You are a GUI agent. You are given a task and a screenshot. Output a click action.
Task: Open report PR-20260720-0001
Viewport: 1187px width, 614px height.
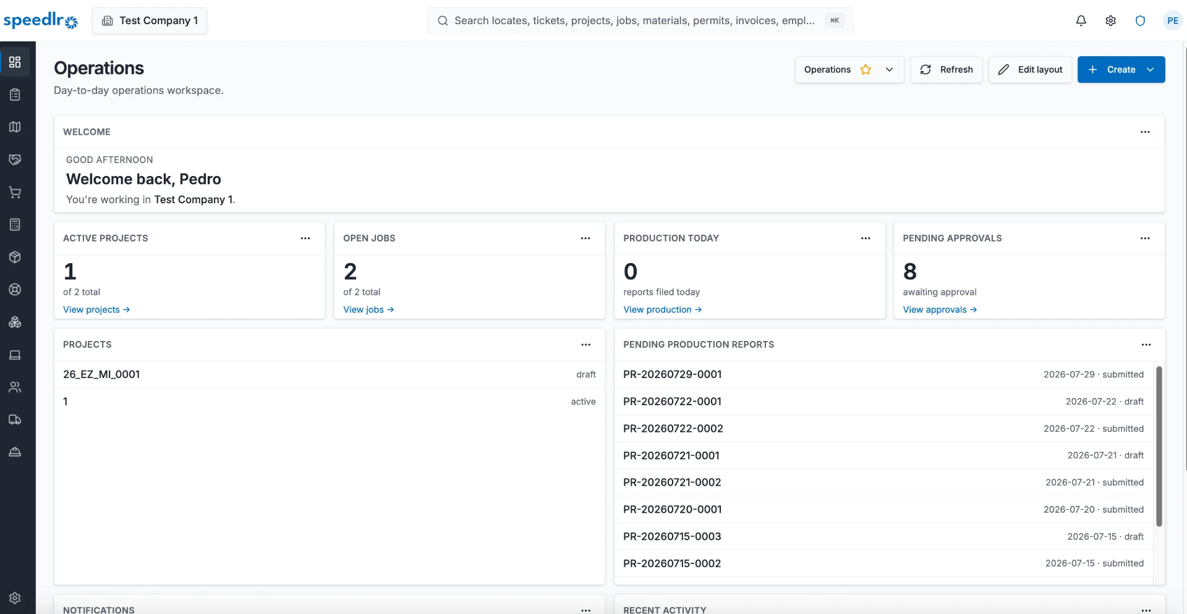point(883,510)
